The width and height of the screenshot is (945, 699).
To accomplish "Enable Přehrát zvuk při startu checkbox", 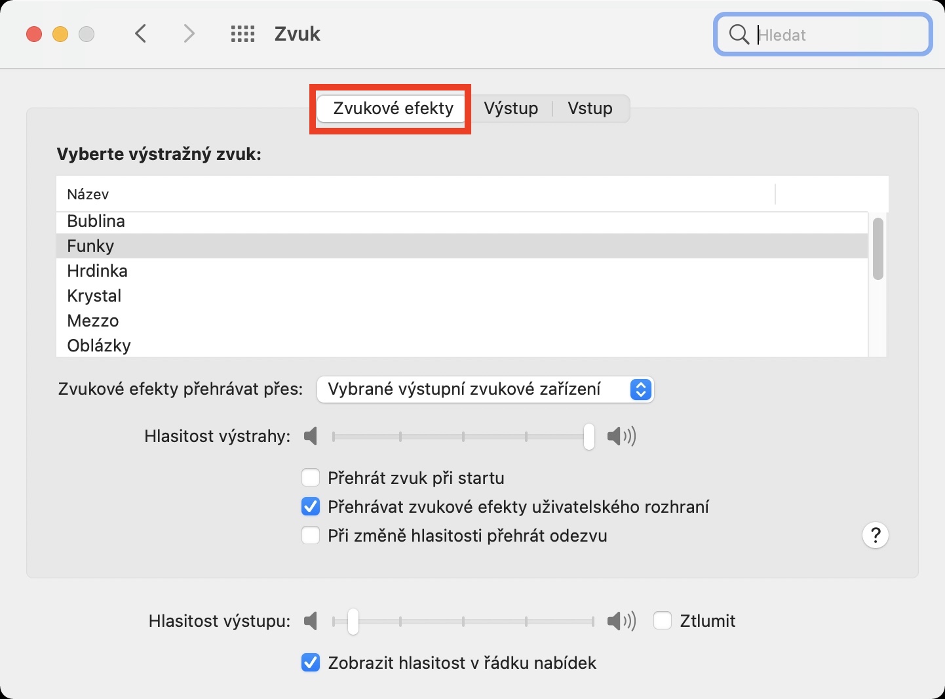I will (311, 478).
